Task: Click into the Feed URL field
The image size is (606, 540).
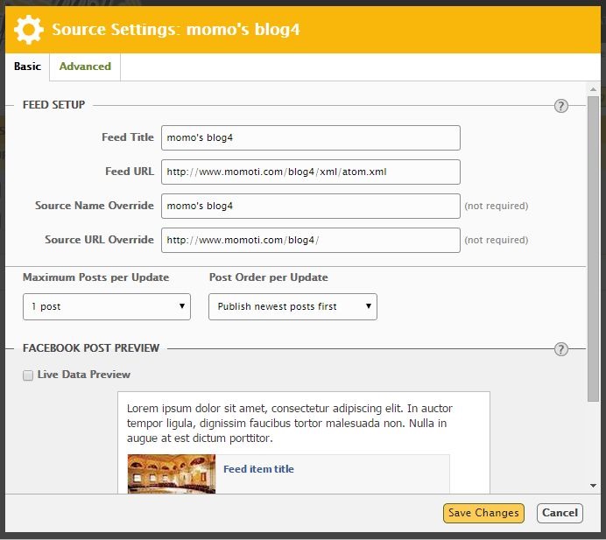Action: pos(311,172)
